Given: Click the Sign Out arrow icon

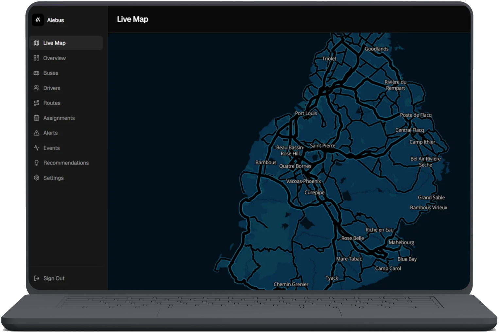Looking at the screenshot, I should 36,278.
